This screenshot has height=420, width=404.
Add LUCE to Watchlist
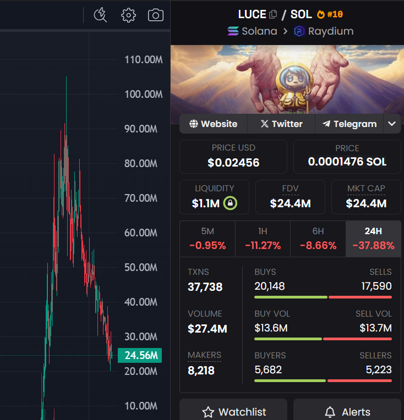click(233, 411)
